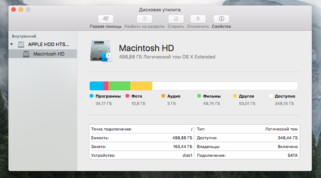321x178 pixels.
Task: Click the APPLE HDD drive icon in sidebar
Action: [22, 44]
